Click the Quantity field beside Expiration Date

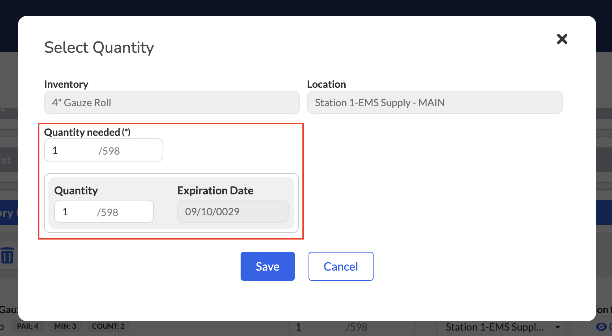tap(104, 211)
